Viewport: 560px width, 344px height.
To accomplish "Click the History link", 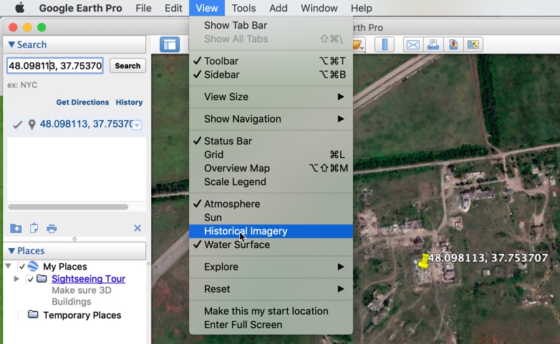I will 129,102.
